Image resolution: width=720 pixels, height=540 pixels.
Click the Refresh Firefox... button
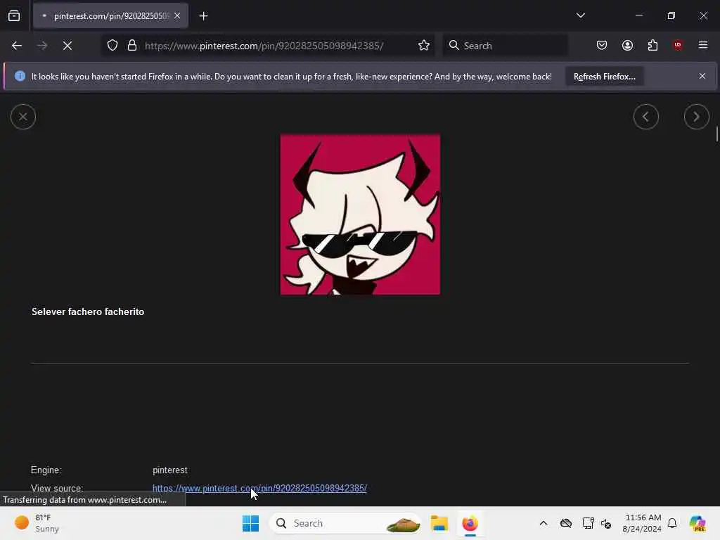click(604, 77)
